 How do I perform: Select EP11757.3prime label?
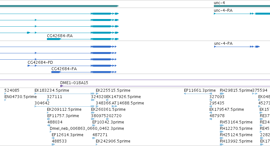coord(63,116)
